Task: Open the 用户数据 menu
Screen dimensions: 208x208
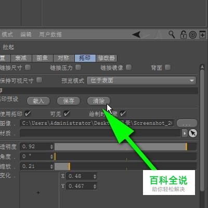Action: (50, 34)
